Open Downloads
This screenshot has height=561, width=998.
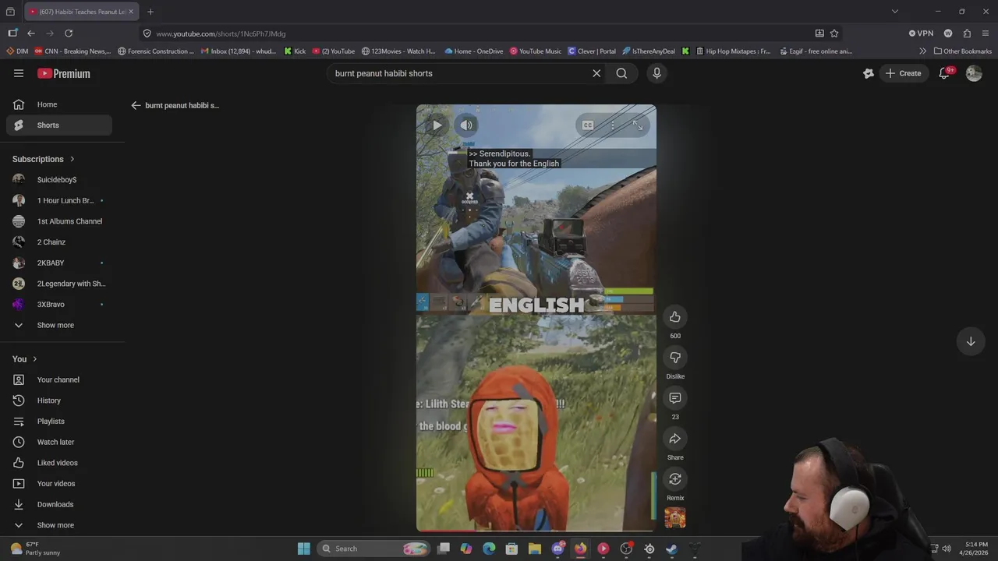coord(59,504)
